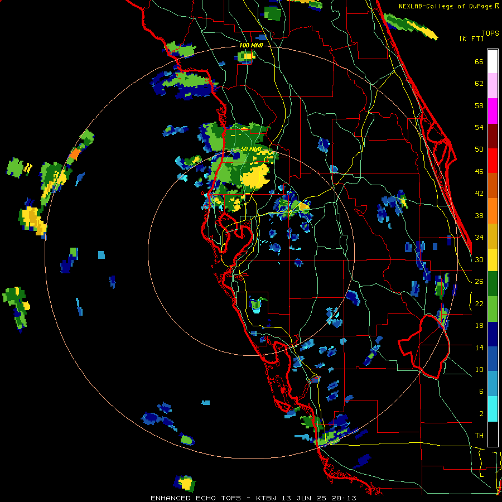Screen dimensions: 502x502
Task: Click the legend value 46
Action: pos(479,172)
